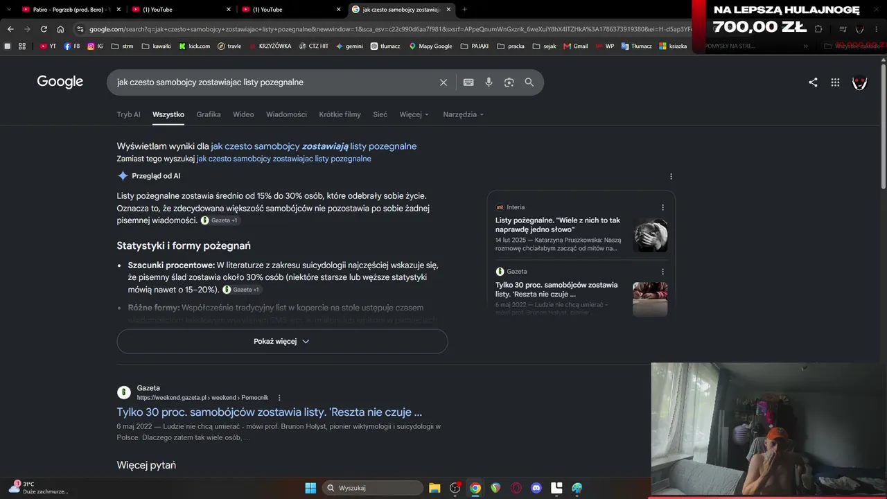Open more options for the weekend.gazeta.pl result
Viewport: 887px width, 499px height.
pos(279,398)
